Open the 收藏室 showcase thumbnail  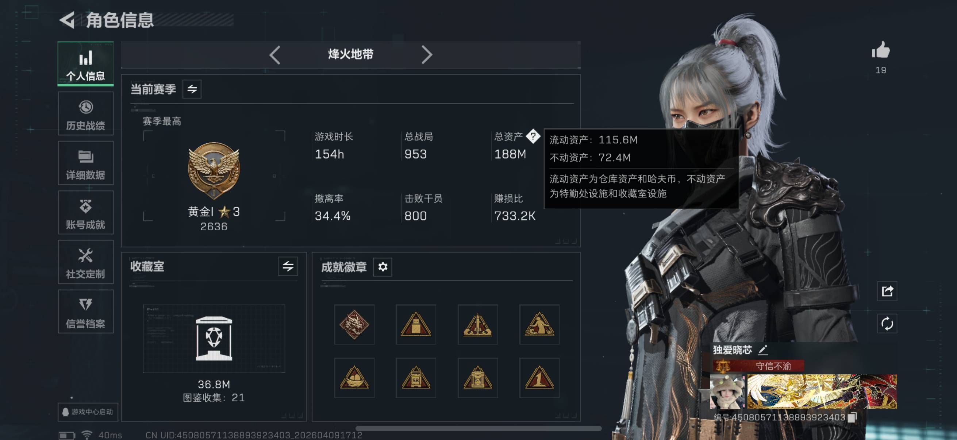(214, 339)
